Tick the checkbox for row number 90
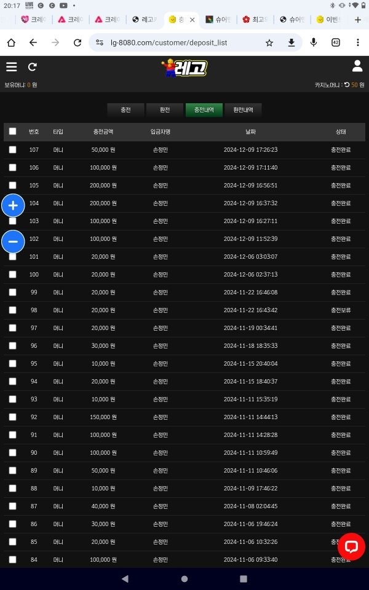This screenshot has height=590, width=369. (12, 452)
